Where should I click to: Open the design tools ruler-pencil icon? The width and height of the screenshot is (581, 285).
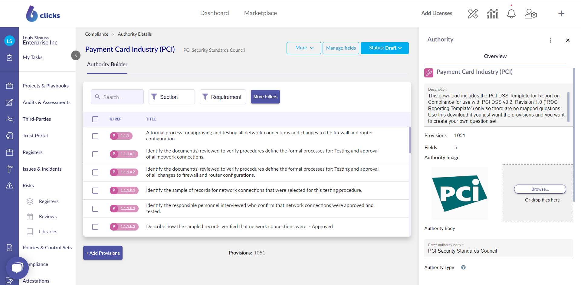click(x=473, y=14)
